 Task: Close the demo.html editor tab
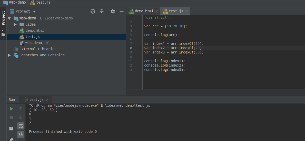click(156, 11)
